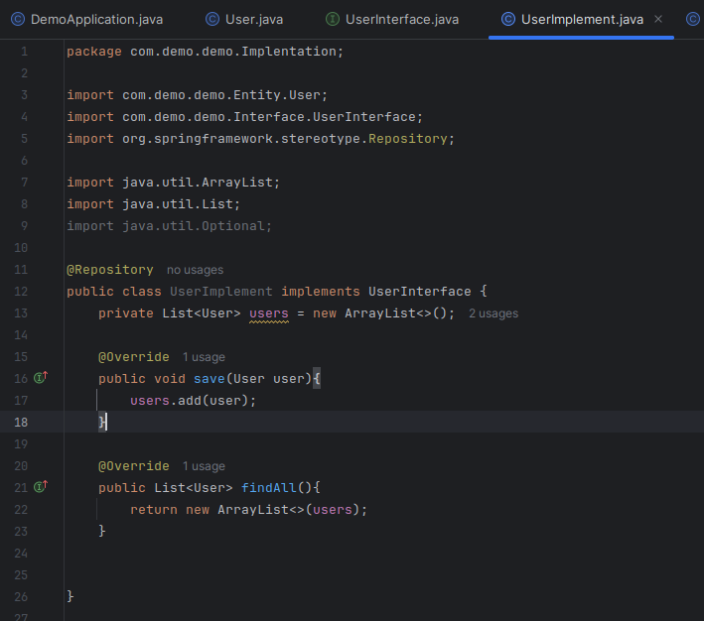
Task: Click 'Repository' in the springframework import
Action: pyautogui.click(x=408, y=139)
